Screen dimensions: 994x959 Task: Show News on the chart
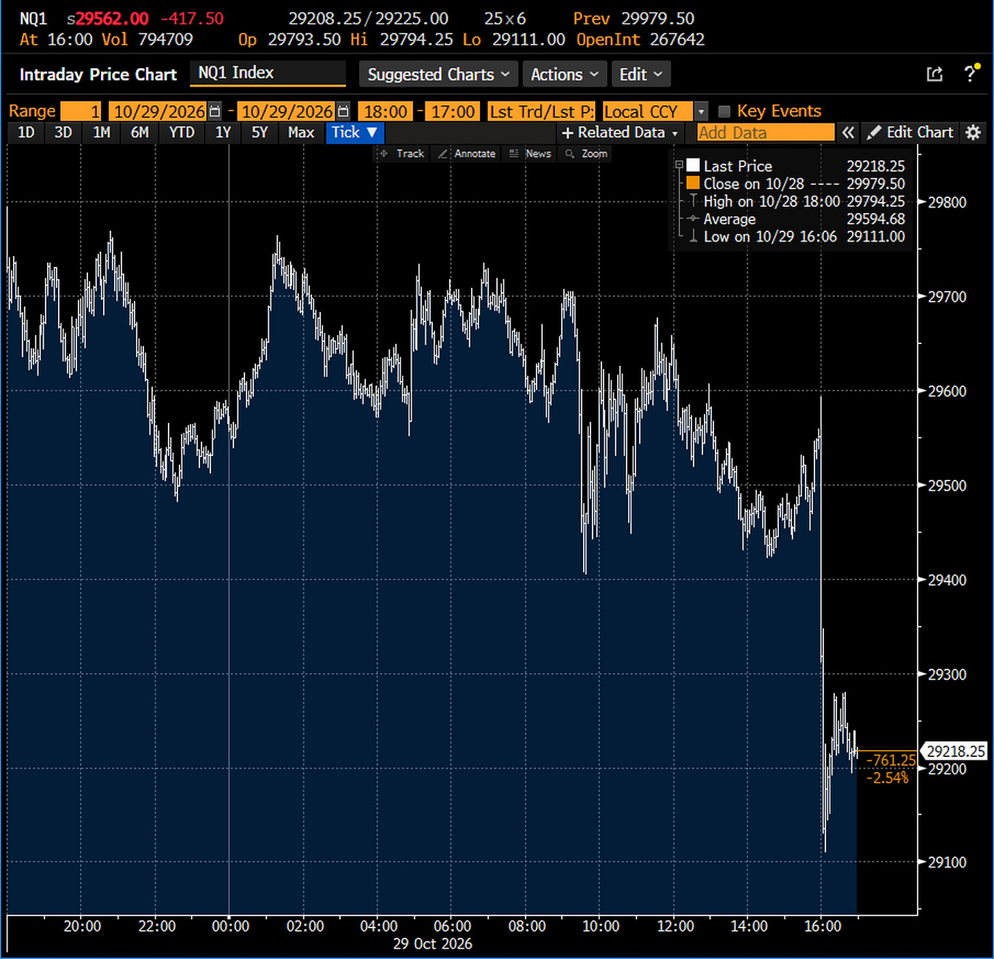530,154
